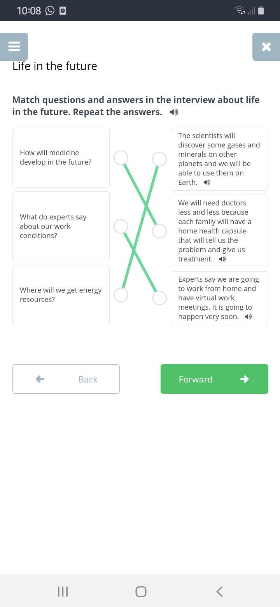This screenshot has width=280, height=607.
Task: Play audio for the task instructions
Action: pos(174,112)
